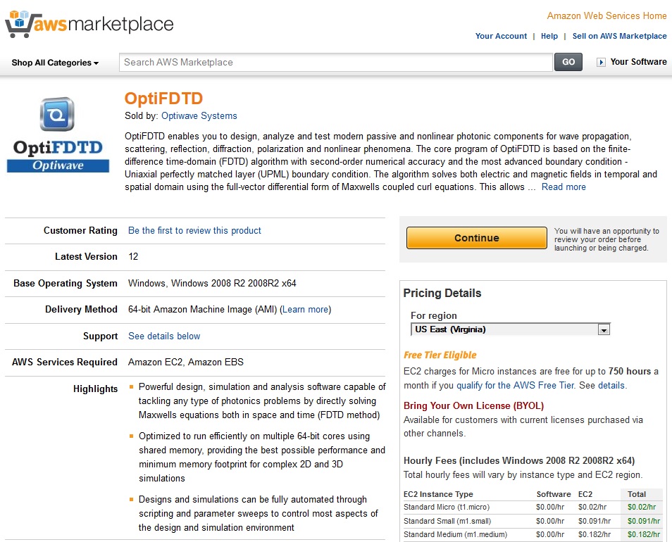The width and height of the screenshot is (672, 542).
Task: Select the US East (Virginia) region box
Action: (510, 329)
